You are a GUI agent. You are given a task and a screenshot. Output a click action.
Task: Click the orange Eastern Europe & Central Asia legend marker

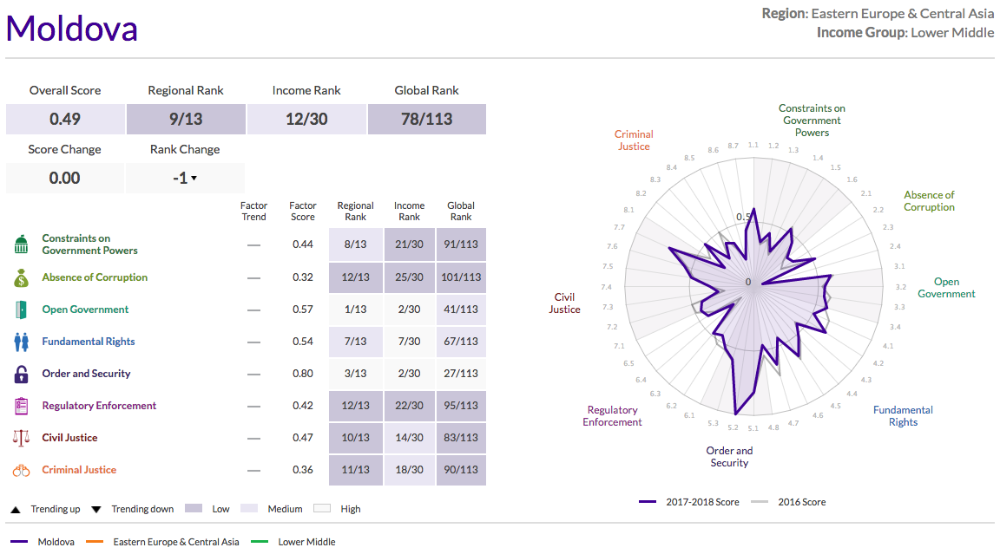(95, 542)
